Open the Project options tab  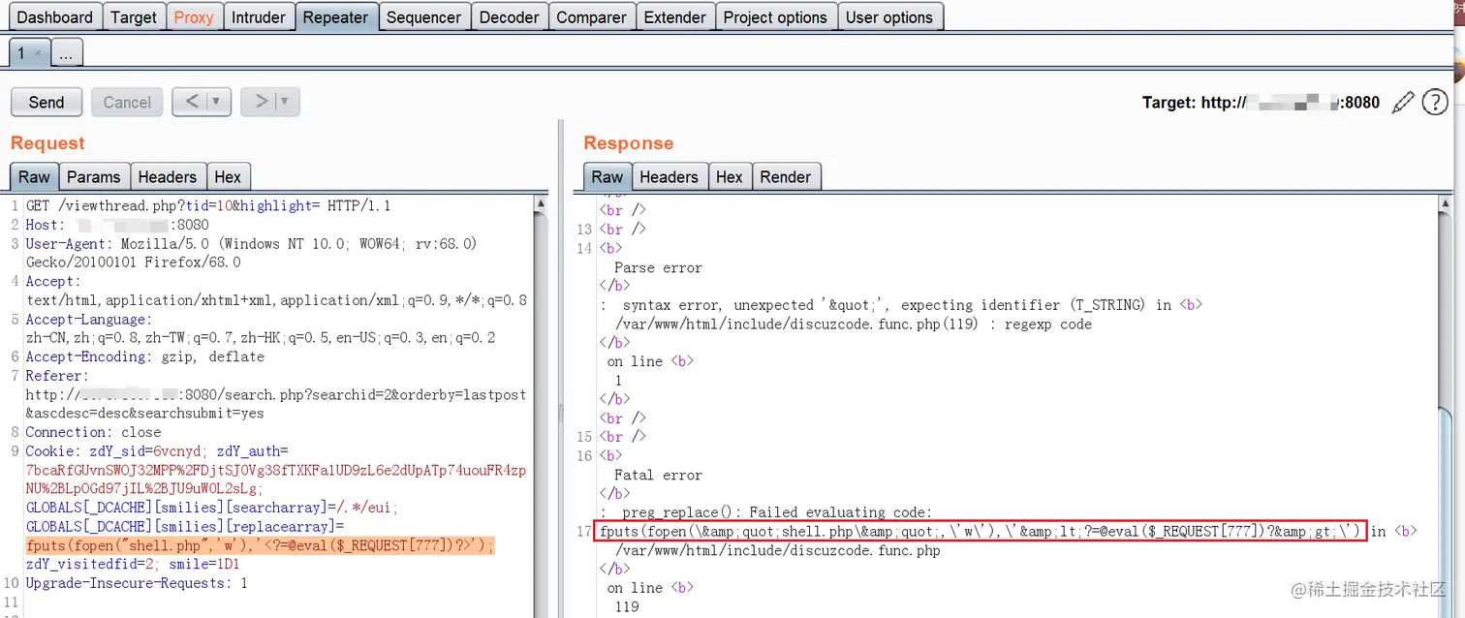tap(775, 17)
